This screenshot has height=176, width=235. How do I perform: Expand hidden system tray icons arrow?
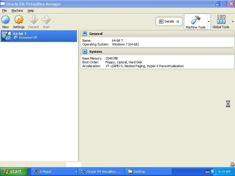[213, 172]
